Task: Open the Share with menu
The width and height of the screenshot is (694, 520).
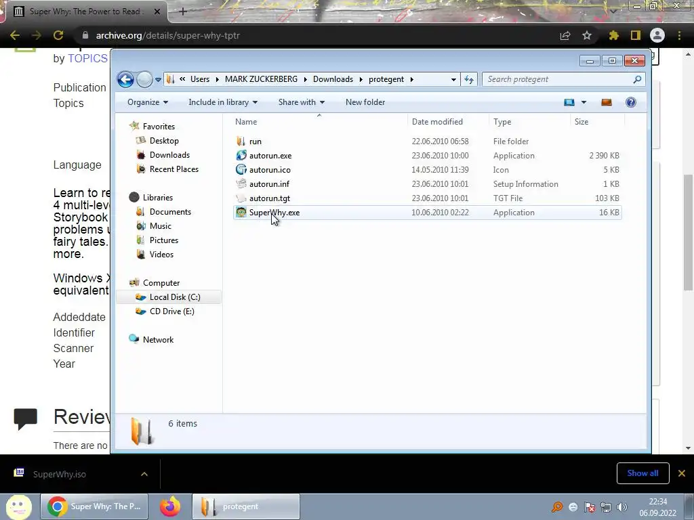Action: click(302, 102)
